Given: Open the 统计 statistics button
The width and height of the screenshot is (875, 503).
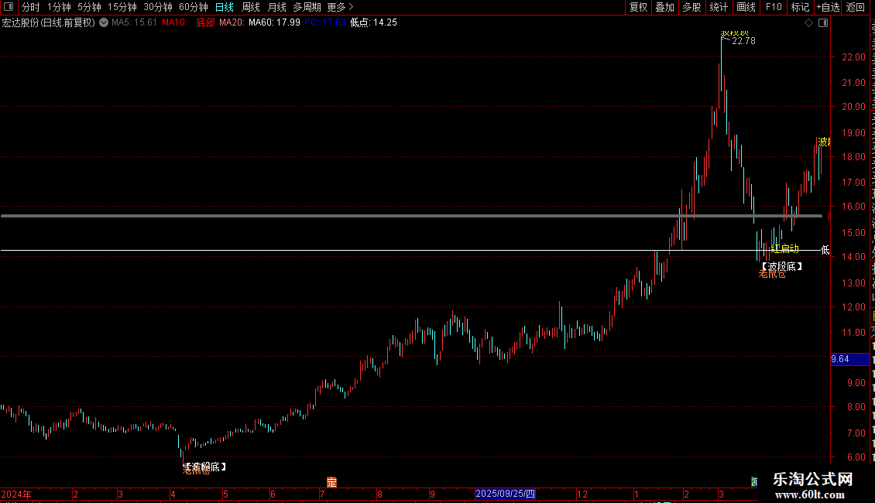Looking at the screenshot, I should 719,7.
